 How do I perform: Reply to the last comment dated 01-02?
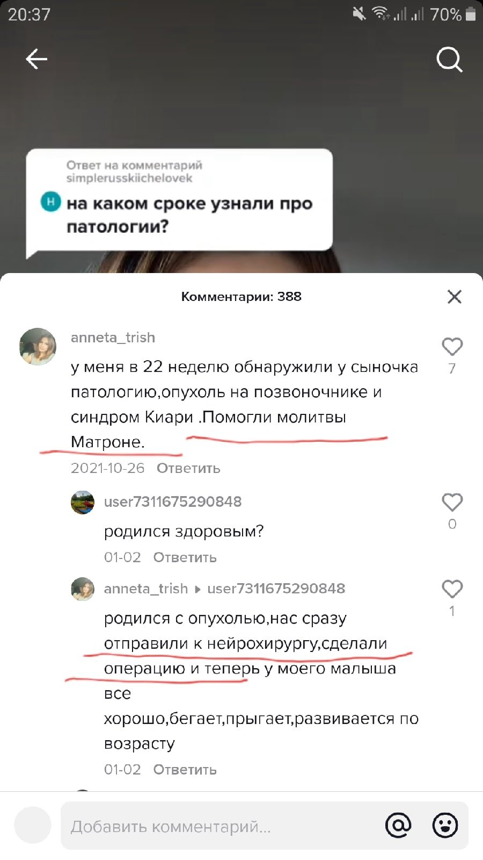tap(185, 770)
